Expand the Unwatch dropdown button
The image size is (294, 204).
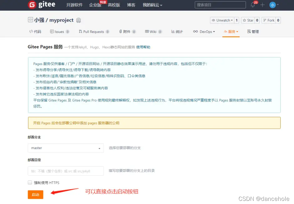click(x=222, y=20)
